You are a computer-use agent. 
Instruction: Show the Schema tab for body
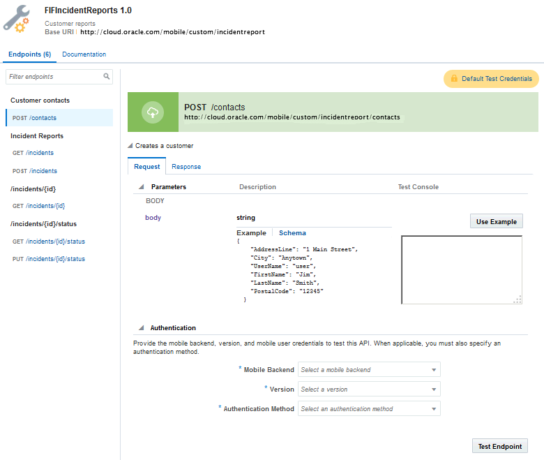tap(292, 233)
